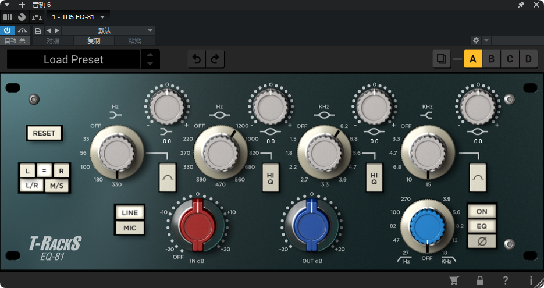Click the undo arrow button
Image resolution: width=544 pixels, height=288 pixels.
click(x=197, y=59)
